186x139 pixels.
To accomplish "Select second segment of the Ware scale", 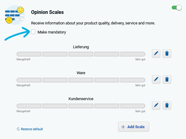I will 55,80.
